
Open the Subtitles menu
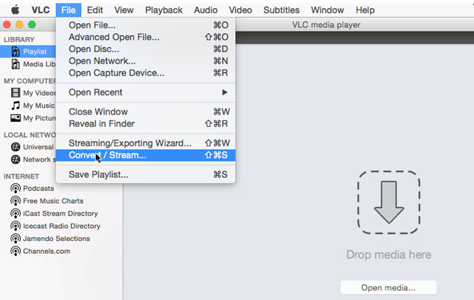click(280, 10)
